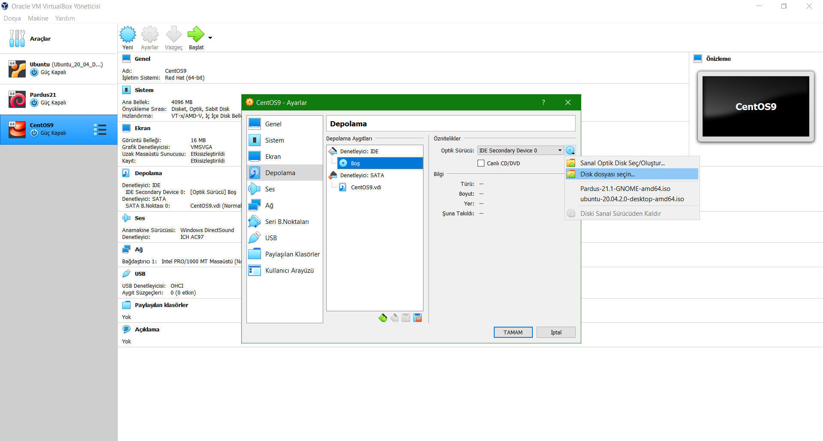Click the Ekran section header in details

tap(142, 128)
